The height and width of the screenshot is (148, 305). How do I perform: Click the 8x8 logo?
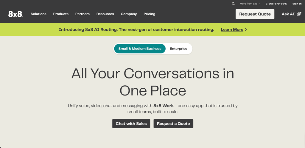[15, 14]
